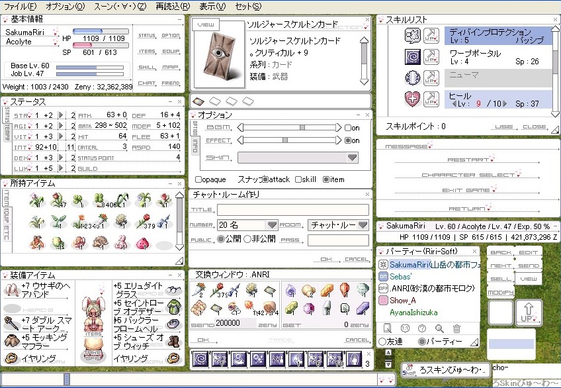Click the エリュダイトグラス glasses icon
The height and width of the screenshot is (388, 561).
[174, 290]
